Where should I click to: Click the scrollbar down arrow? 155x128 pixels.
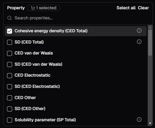(150, 123)
